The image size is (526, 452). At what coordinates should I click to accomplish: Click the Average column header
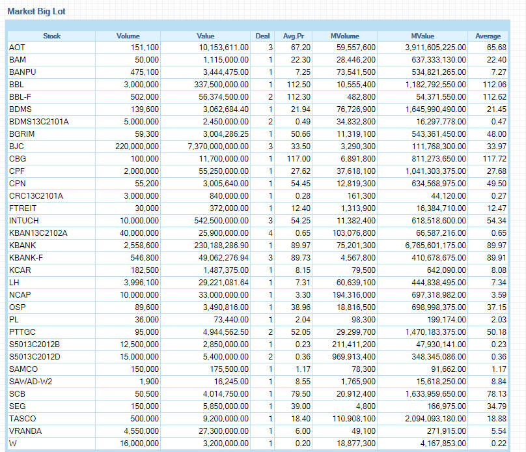(488, 36)
